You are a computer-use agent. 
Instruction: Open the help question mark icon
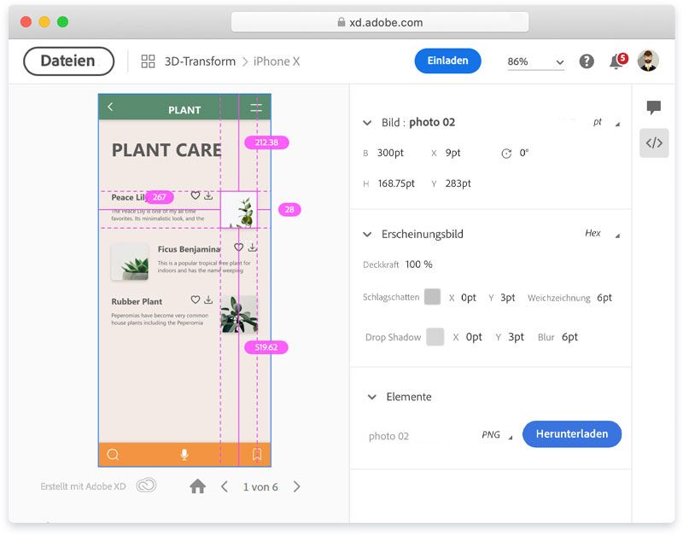pyautogui.click(x=587, y=61)
